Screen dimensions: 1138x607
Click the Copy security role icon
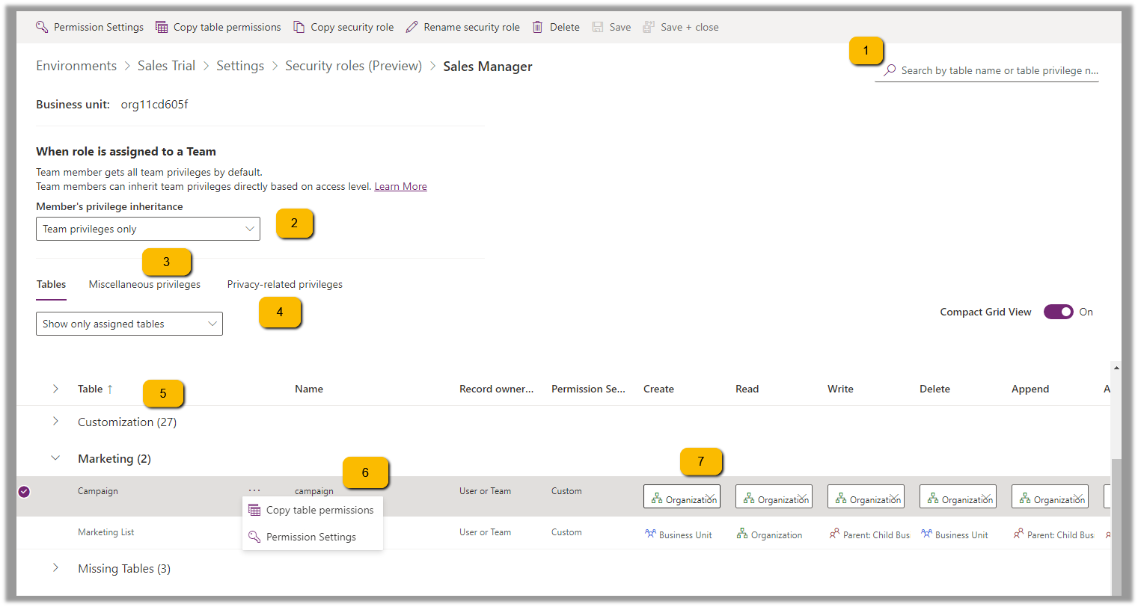(x=299, y=27)
